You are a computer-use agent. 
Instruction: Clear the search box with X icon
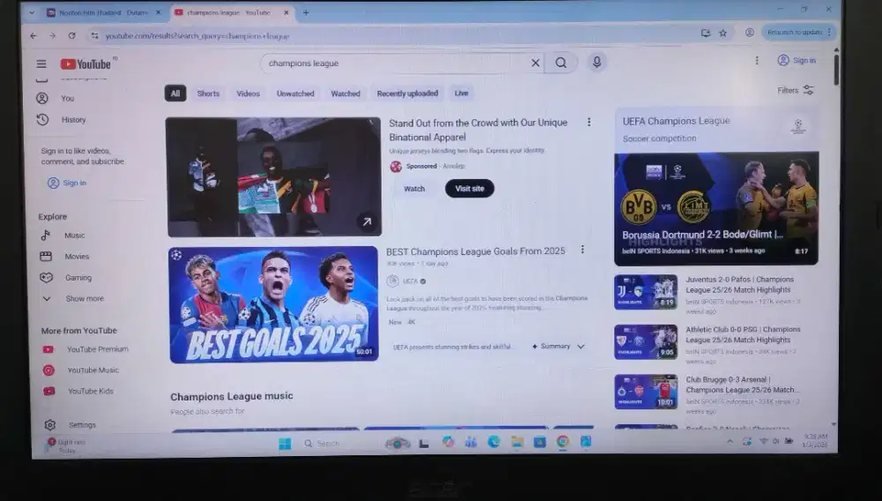point(535,63)
